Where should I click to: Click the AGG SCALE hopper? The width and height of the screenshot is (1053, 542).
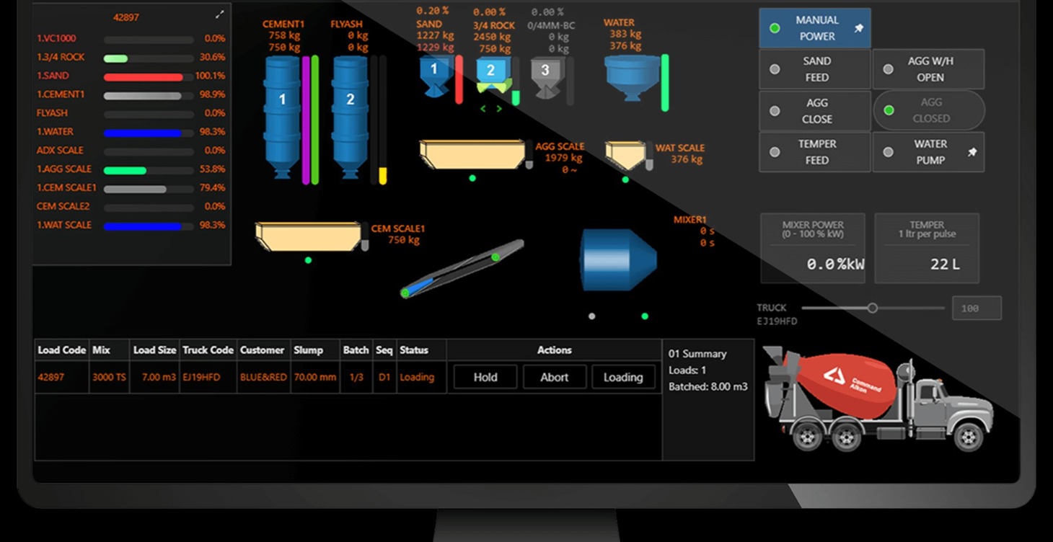point(472,154)
